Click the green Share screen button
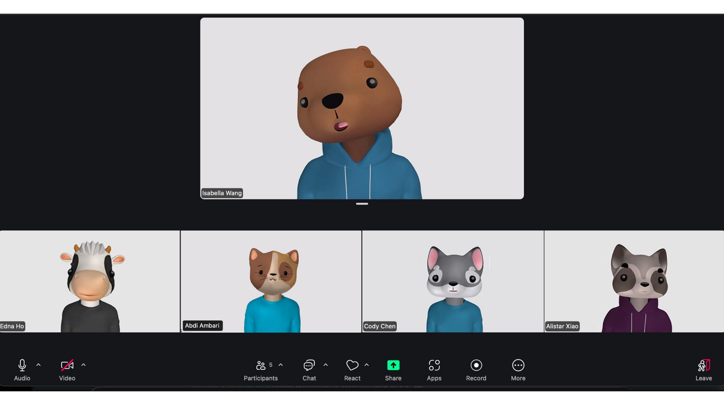 tap(393, 365)
